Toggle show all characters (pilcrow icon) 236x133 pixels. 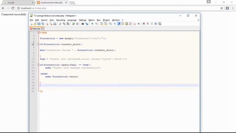coord(115,24)
